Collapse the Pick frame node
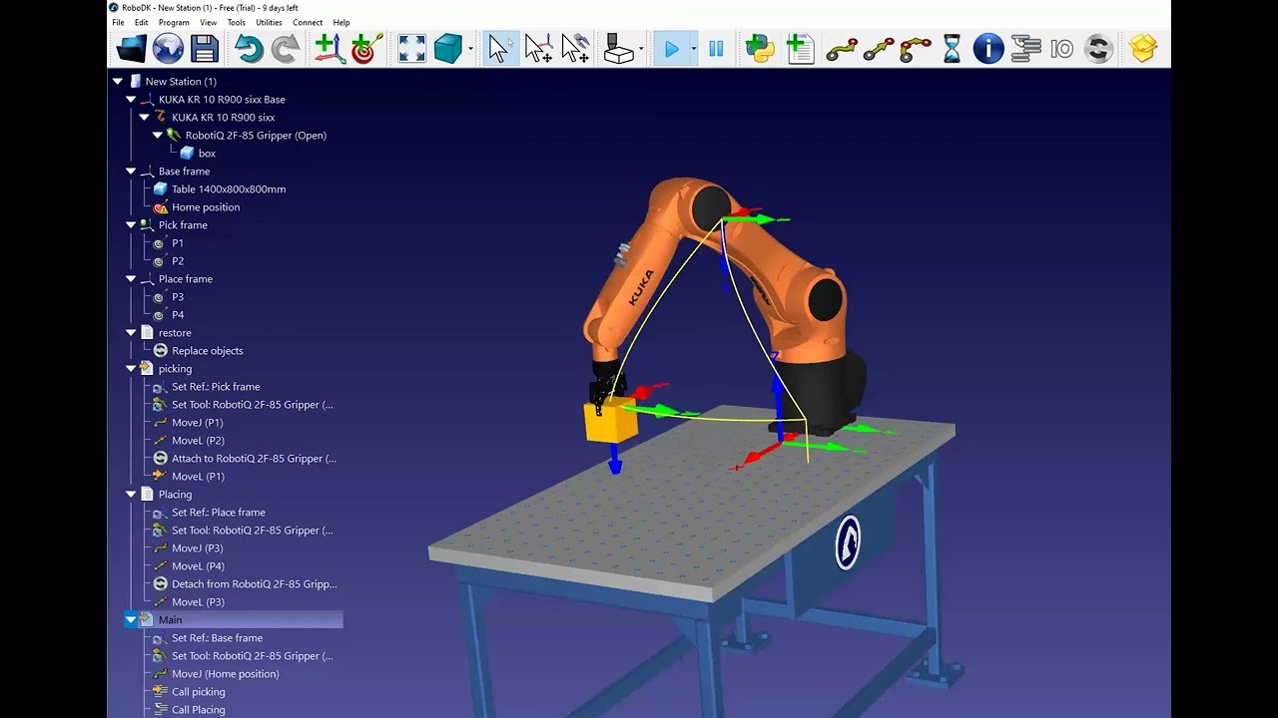The height and width of the screenshot is (718, 1278). point(131,225)
